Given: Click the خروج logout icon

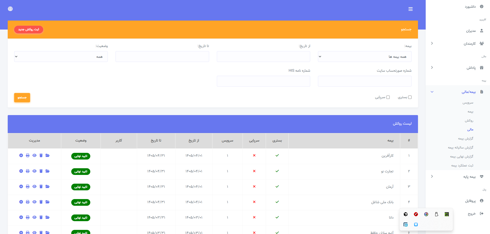Looking at the screenshot, I should (x=482, y=213).
